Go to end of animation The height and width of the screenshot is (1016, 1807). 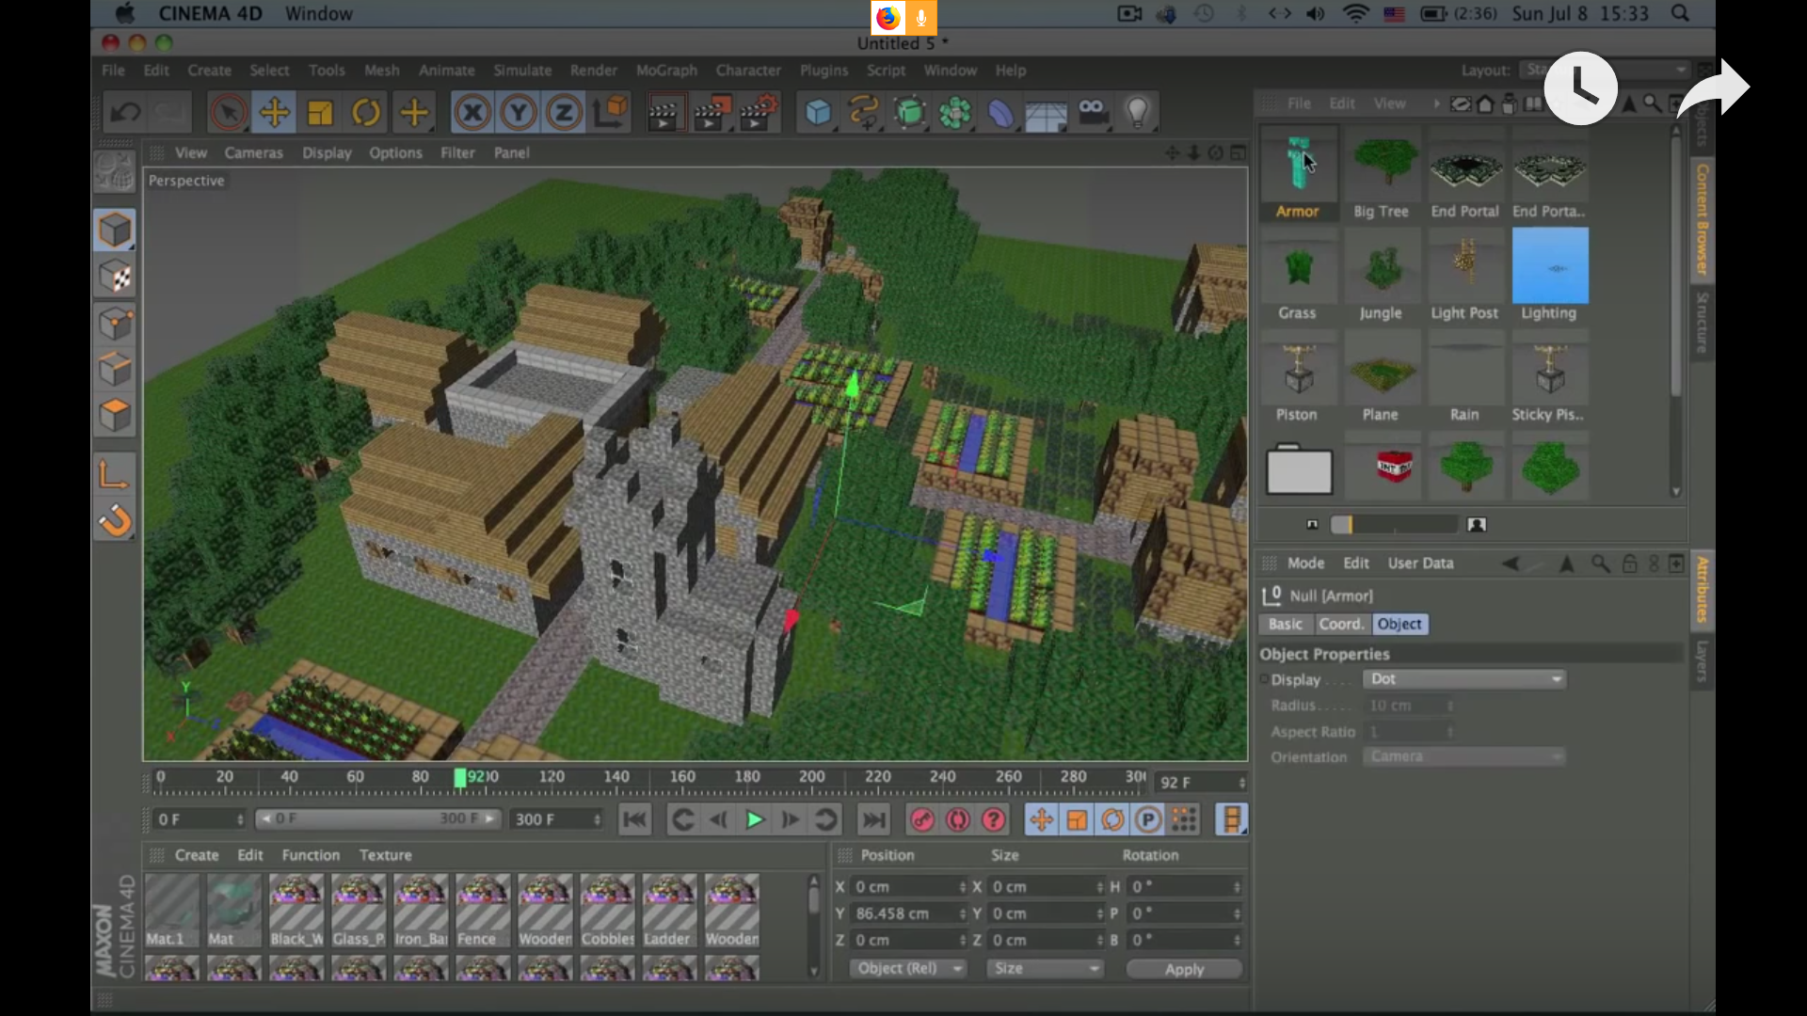tap(874, 820)
